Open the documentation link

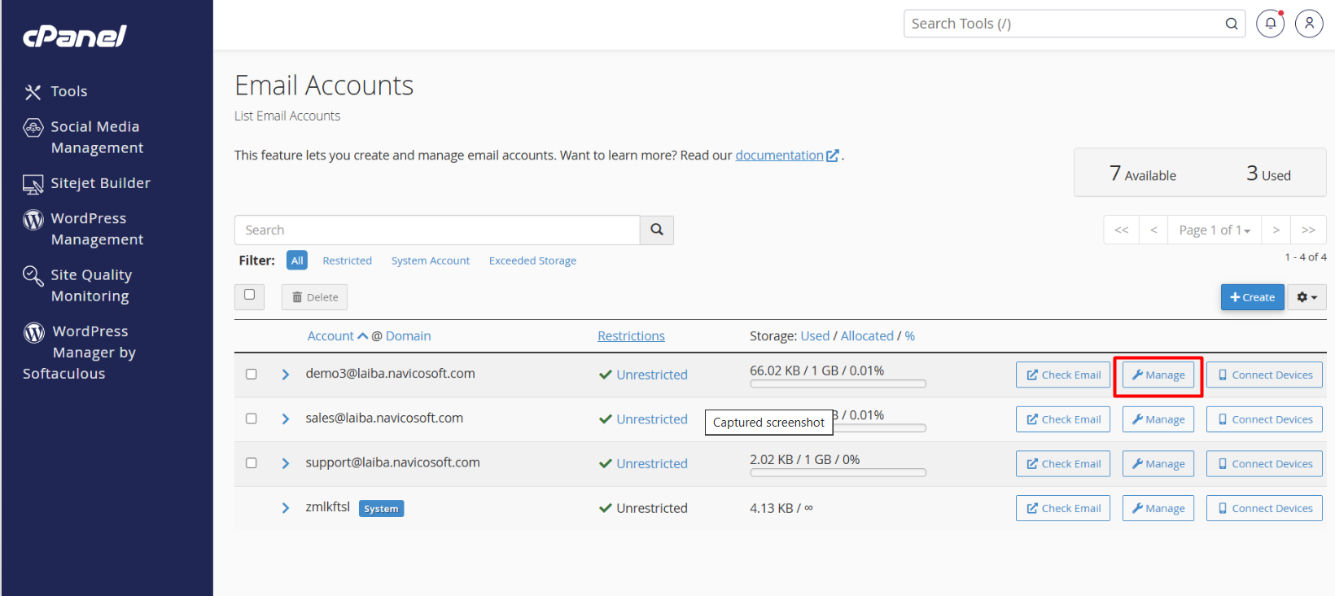coord(779,156)
